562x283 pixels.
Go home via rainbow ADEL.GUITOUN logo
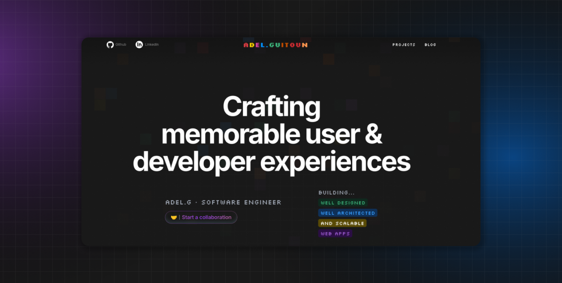pos(275,45)
